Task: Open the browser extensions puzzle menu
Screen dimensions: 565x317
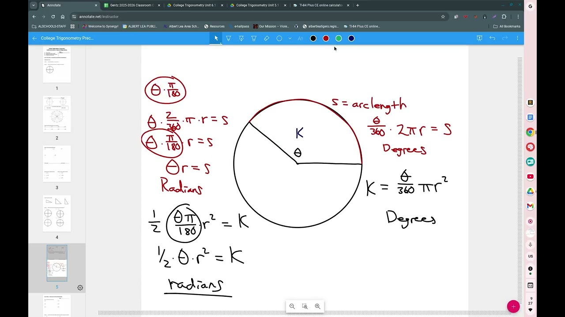Action: (504, 17)
